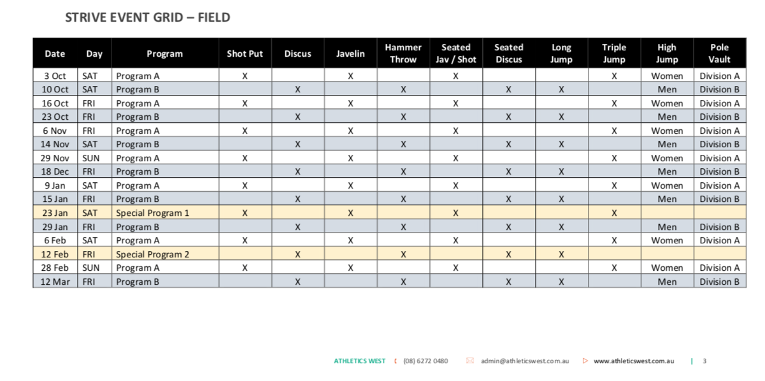
Task: Click the ATHLETICS WEST footer text
Action: click(359, 361)
